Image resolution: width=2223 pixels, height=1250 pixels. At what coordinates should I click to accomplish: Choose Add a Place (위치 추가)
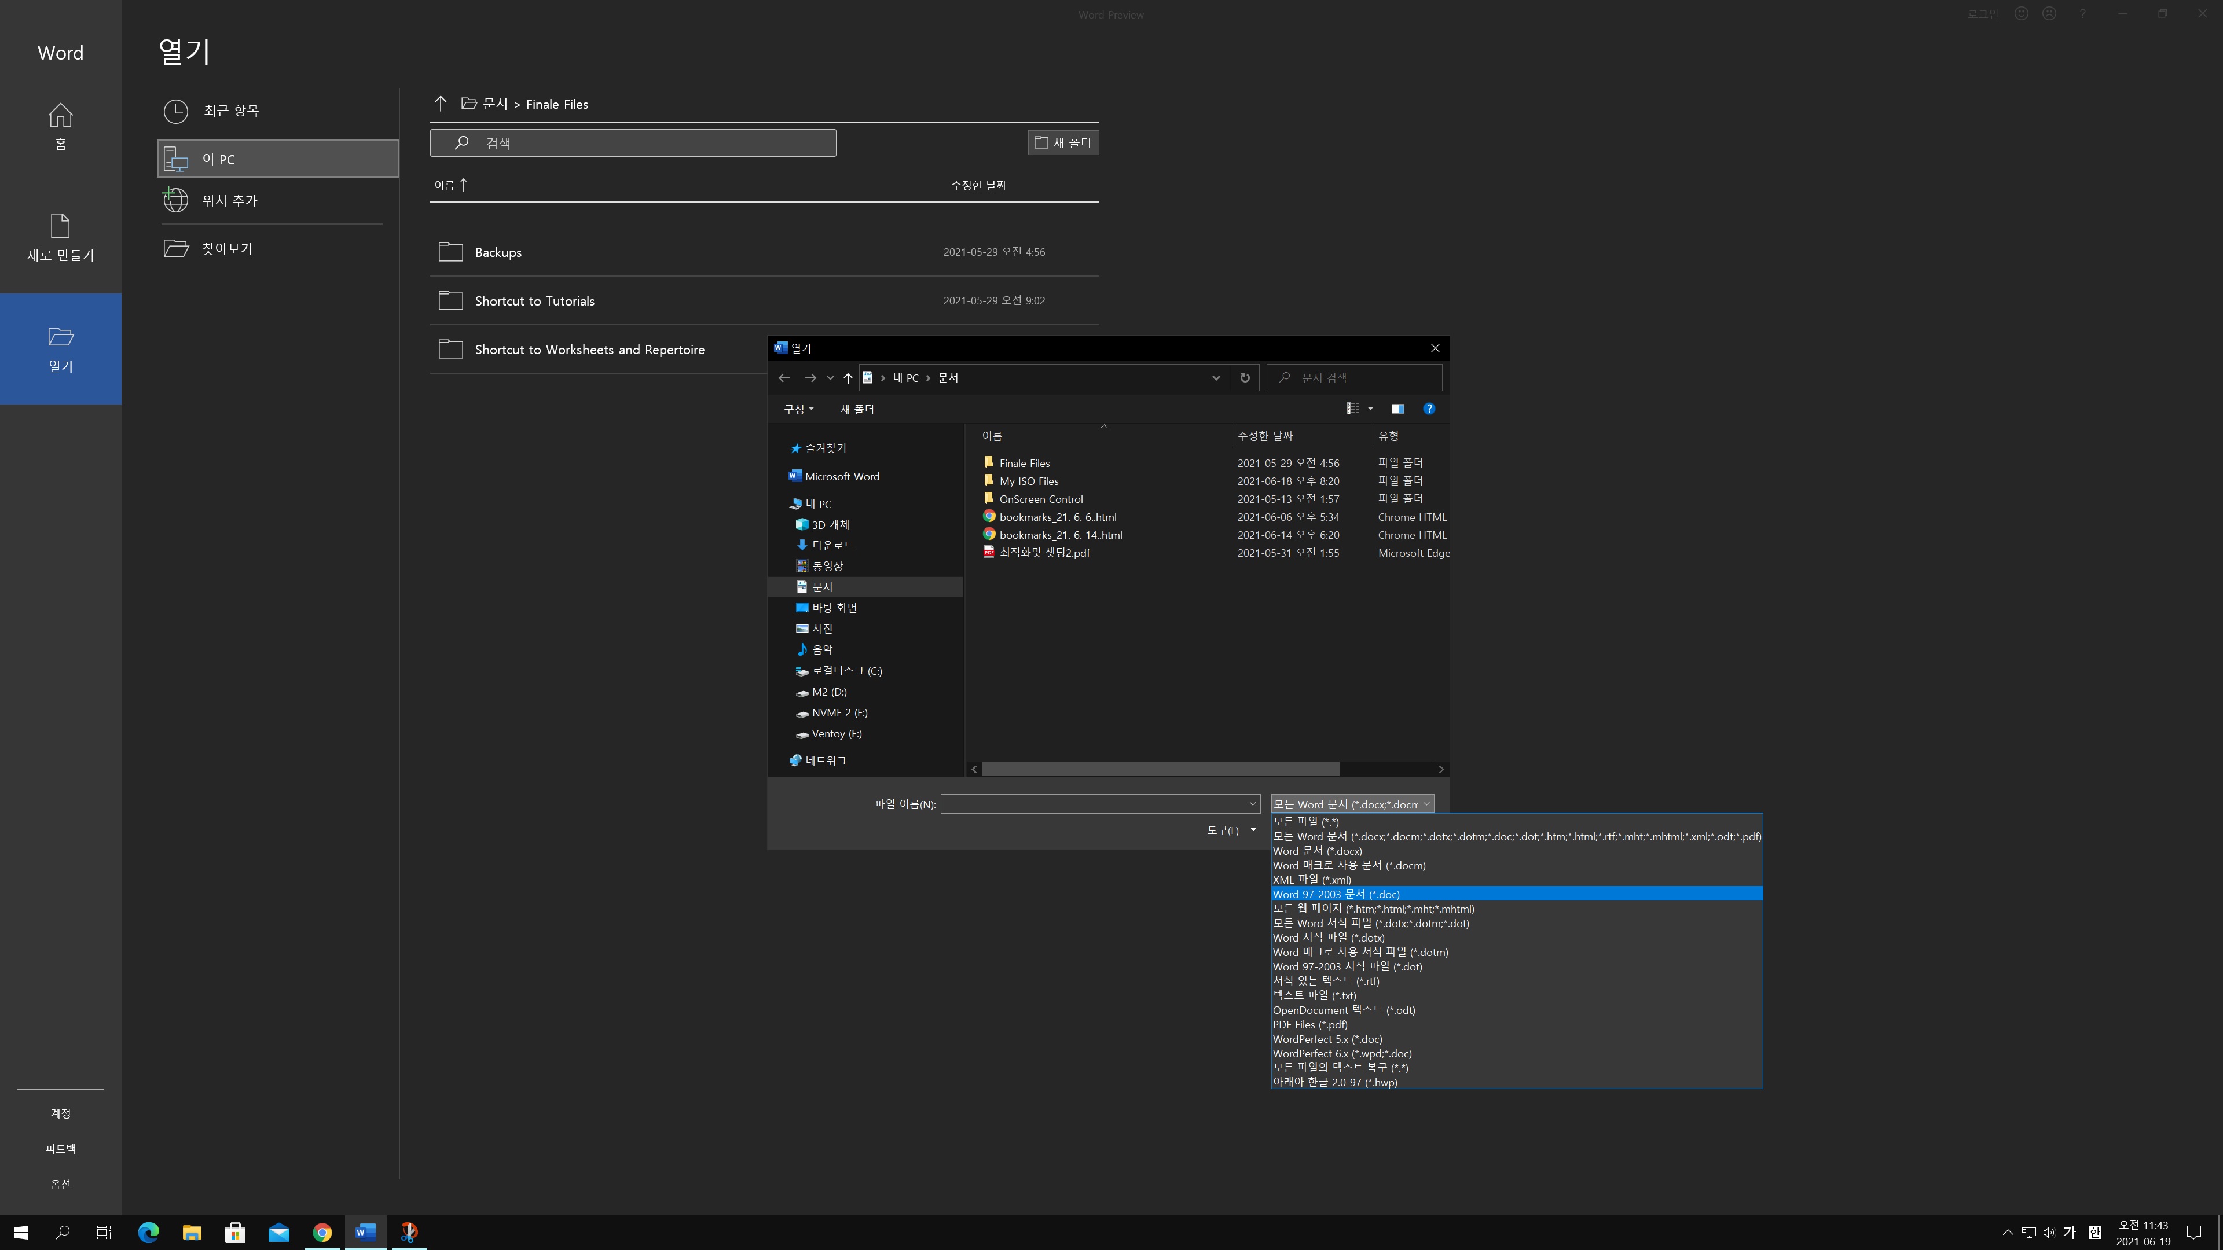[277, 200]
